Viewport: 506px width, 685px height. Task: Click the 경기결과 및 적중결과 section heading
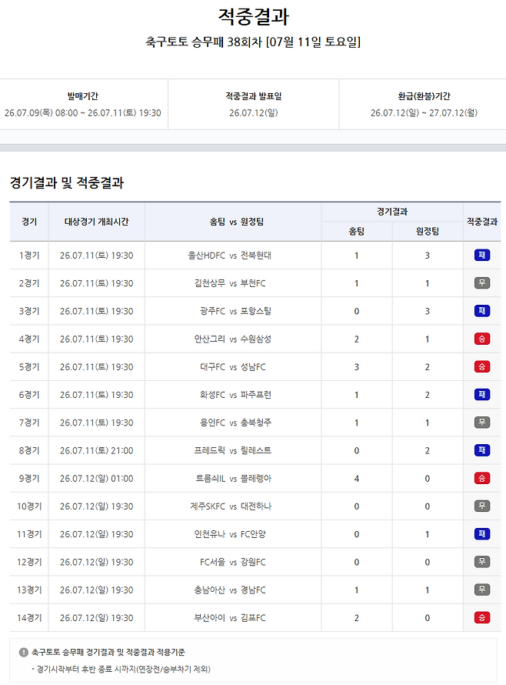(67, 182)
